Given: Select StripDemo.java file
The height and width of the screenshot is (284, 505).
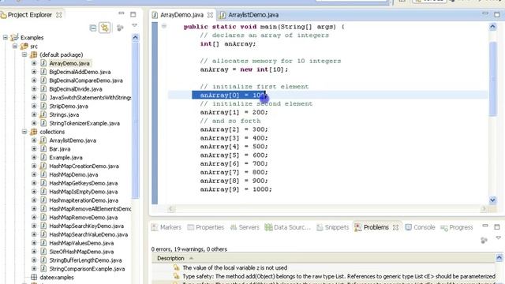Looking at the screenshot, I should (69, 106).
